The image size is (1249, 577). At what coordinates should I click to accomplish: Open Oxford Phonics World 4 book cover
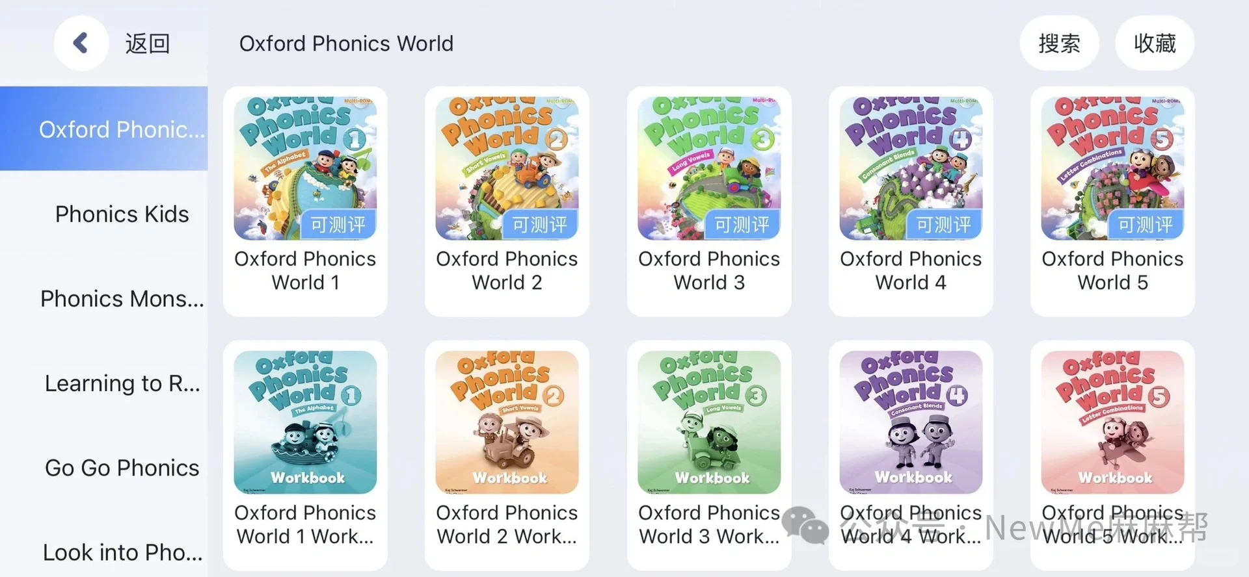[x=911, y=168]
